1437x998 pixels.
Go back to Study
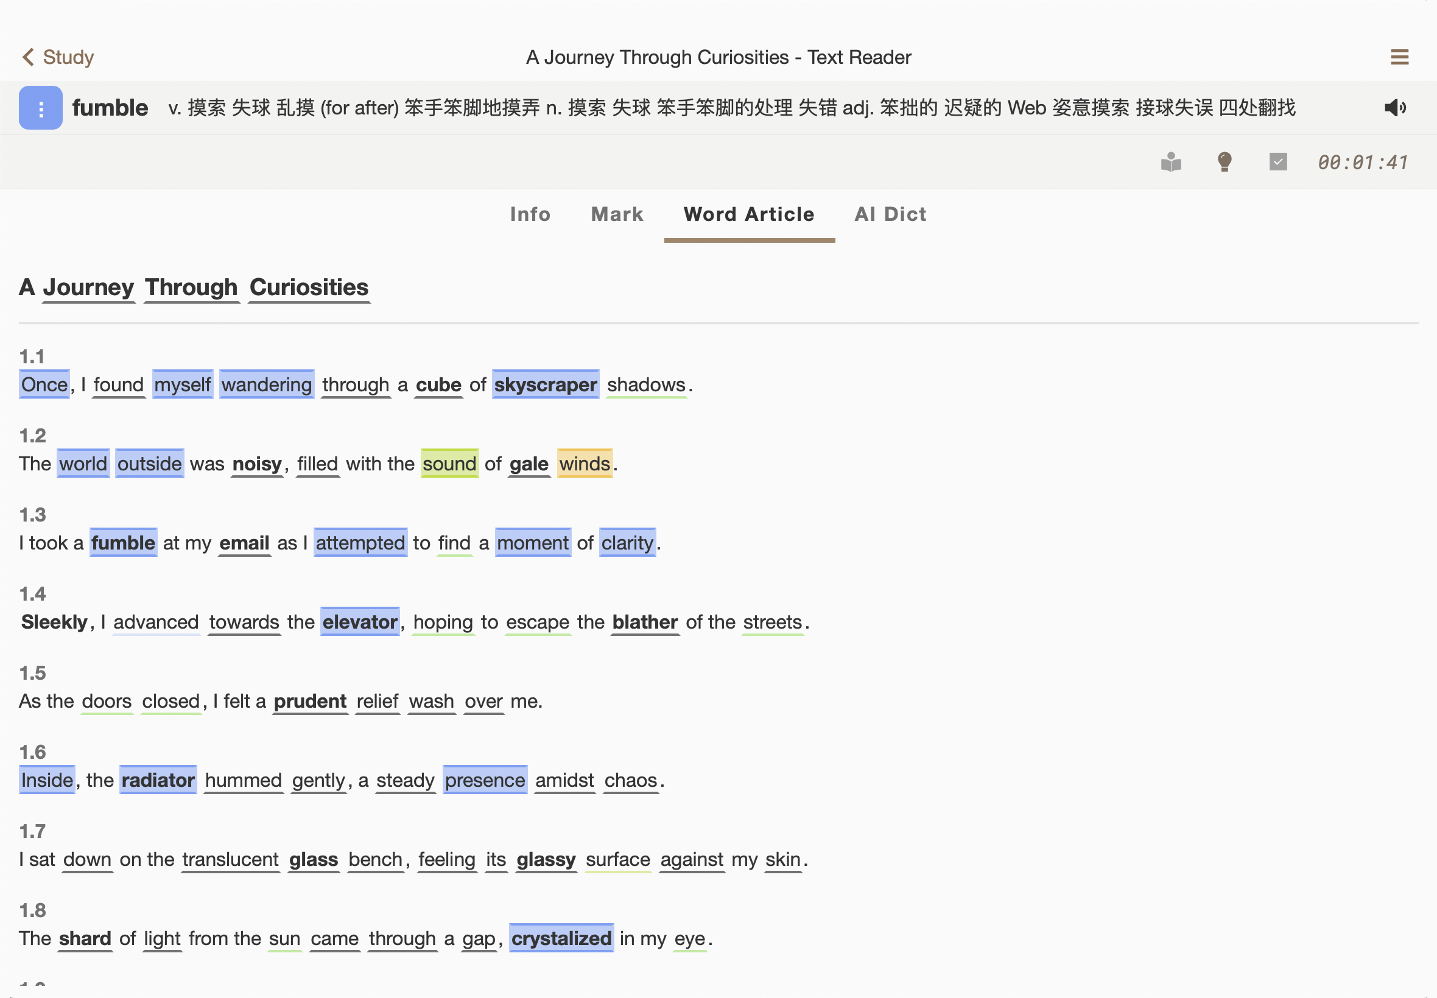pyautogui.click(x=58, y=57)
